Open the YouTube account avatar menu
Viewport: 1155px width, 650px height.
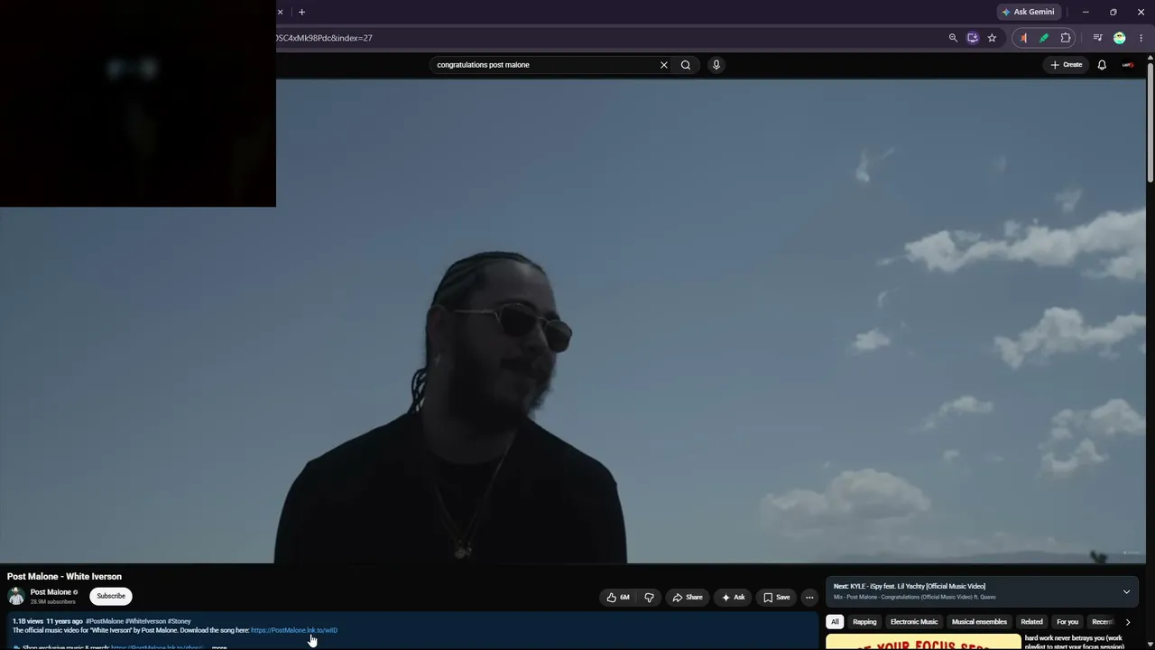pyautogui.click(x=1128, y=65)
